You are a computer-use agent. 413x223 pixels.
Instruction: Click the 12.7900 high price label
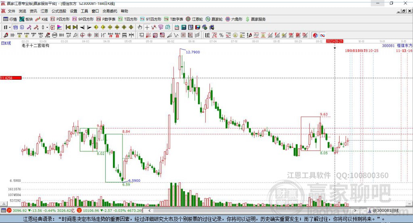click(193, 52)
